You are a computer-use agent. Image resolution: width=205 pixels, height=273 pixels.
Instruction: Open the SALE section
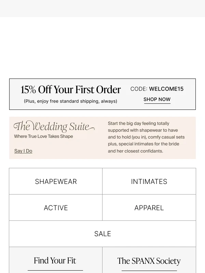tap(102, 234)
